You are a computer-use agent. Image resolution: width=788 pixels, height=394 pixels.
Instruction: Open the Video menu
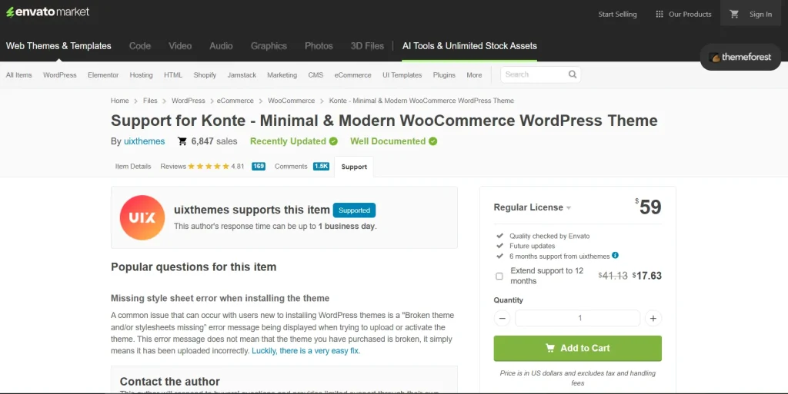point(180,46)
